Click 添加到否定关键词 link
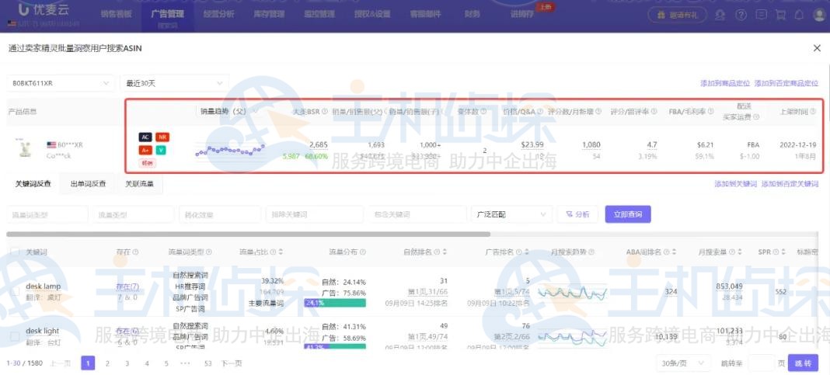 point(790,184)
